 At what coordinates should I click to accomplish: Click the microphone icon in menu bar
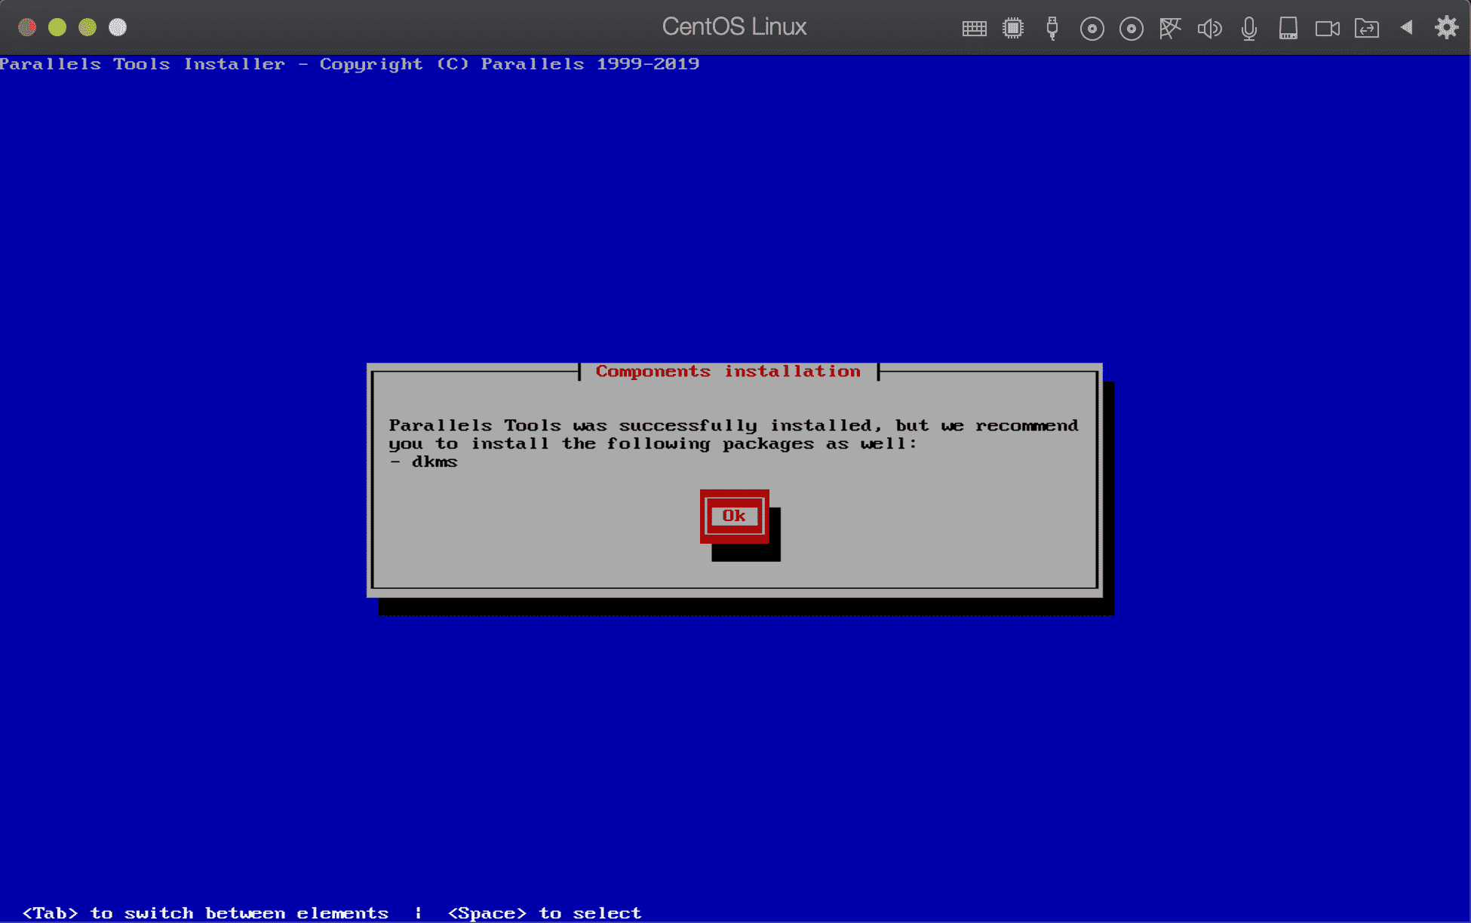(x=1248, y=26)
